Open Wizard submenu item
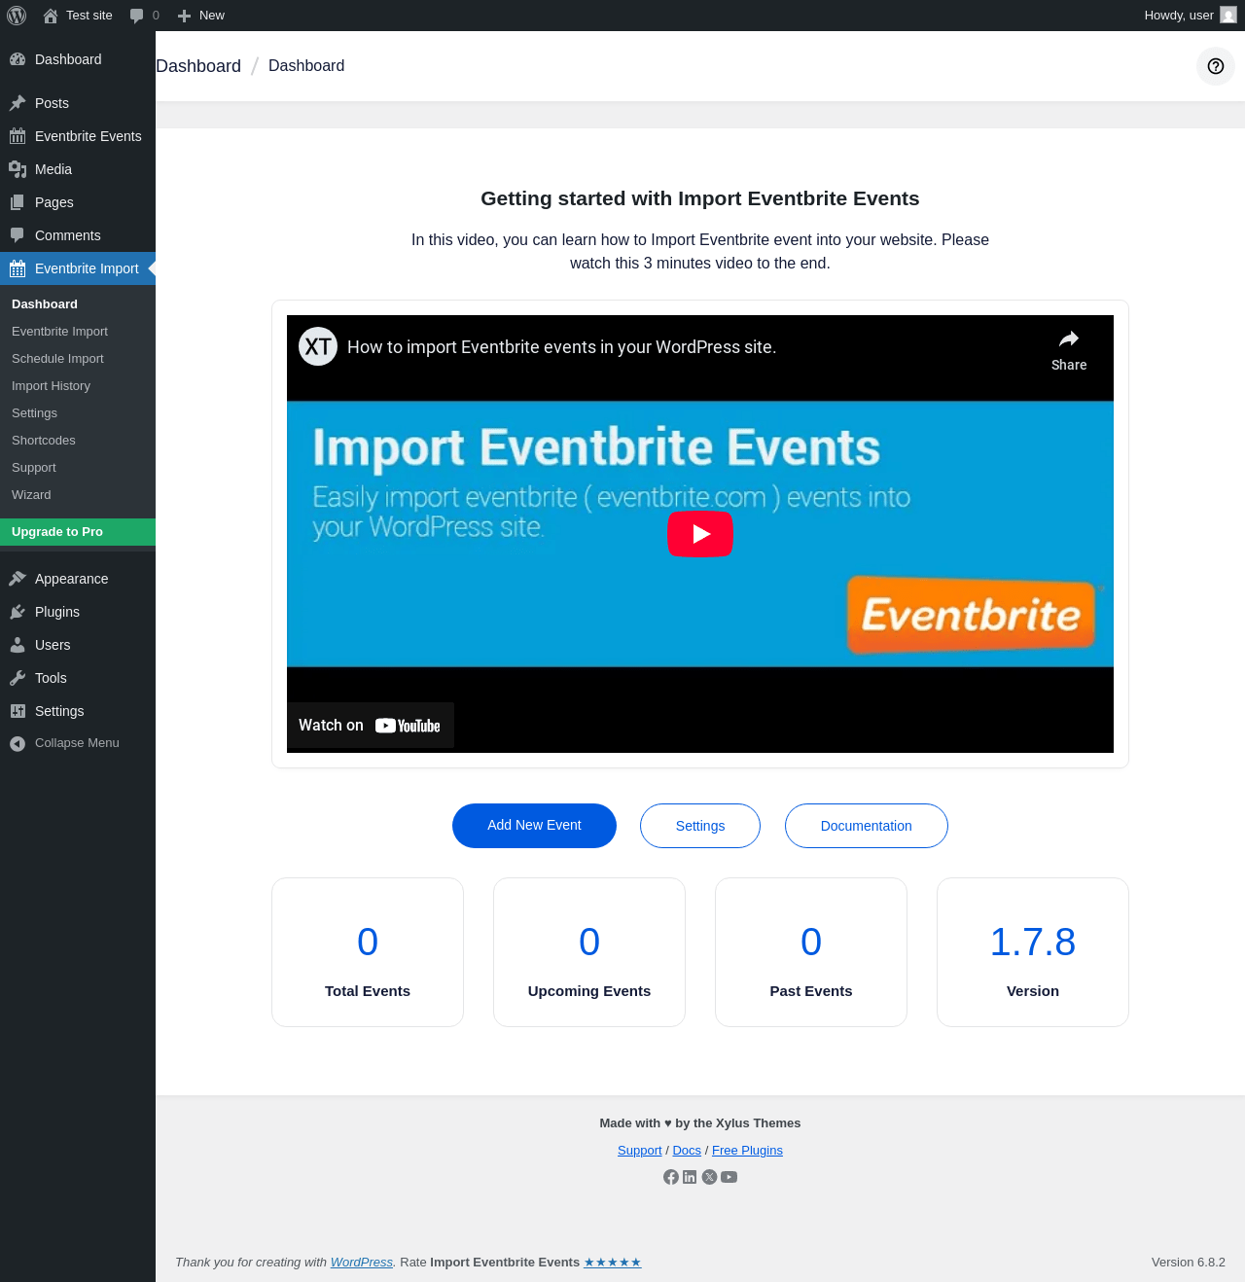 31,495
